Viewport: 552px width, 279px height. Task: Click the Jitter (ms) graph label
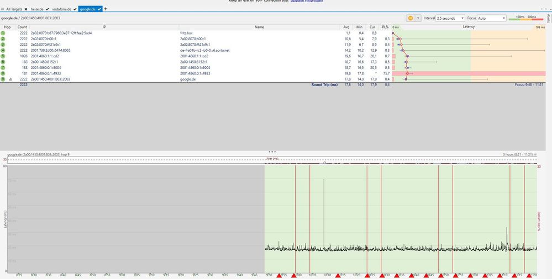click(272, 159)
